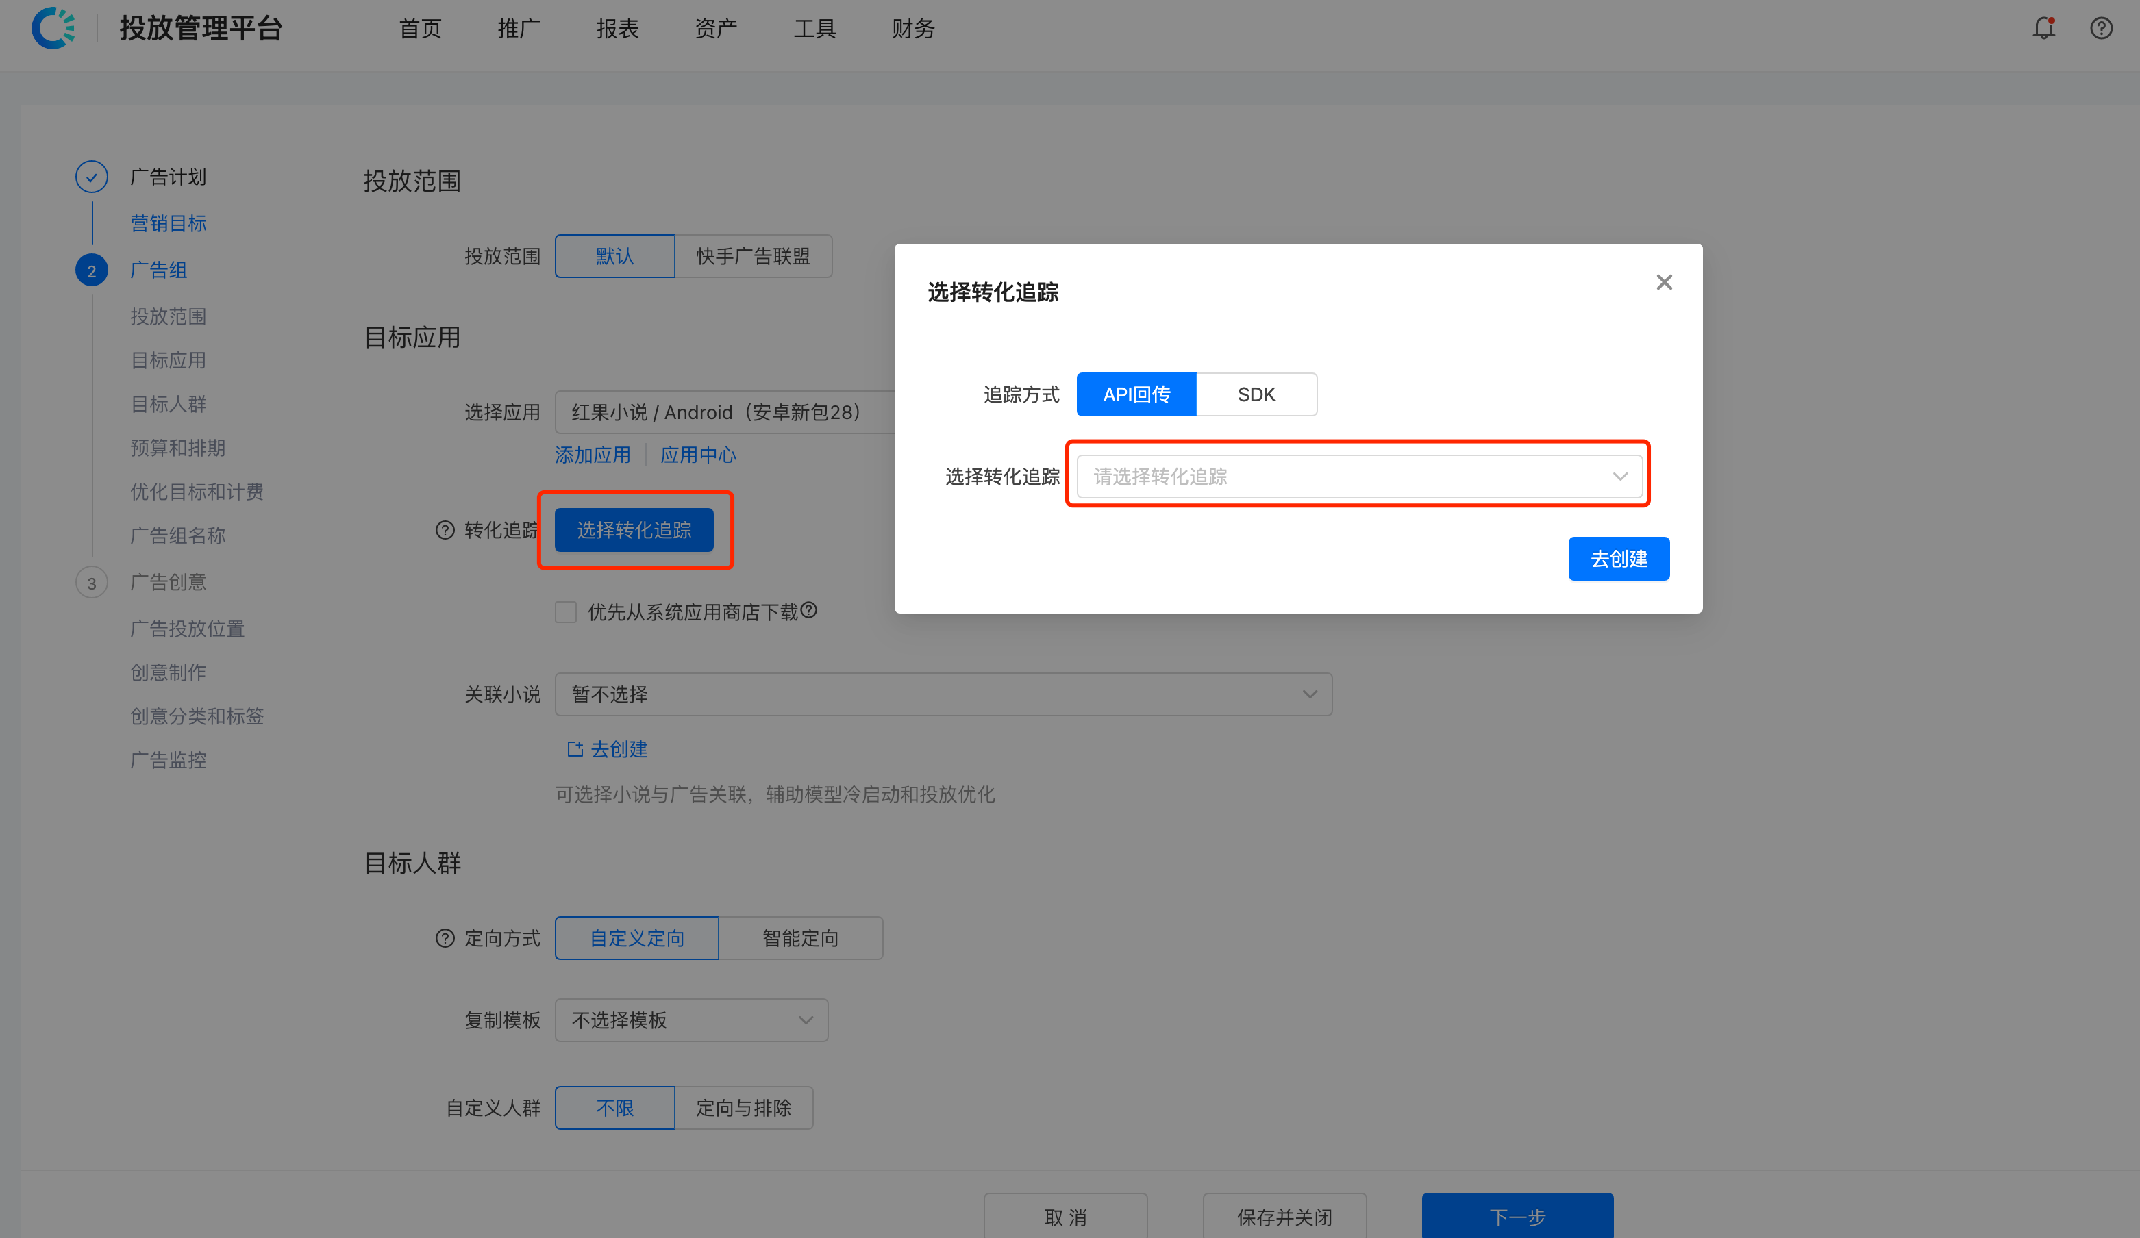Open the help question-mark icon in header
Image resolution: width=2140 pixels, height=1238 pixels.
click(2101, 28)
